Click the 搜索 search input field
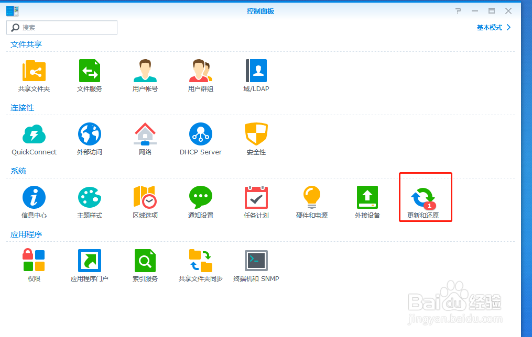This screenshot has width=532, height=337. click(62, 27)
